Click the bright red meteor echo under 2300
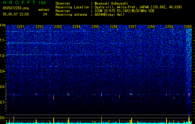 [x=189, y=94]
